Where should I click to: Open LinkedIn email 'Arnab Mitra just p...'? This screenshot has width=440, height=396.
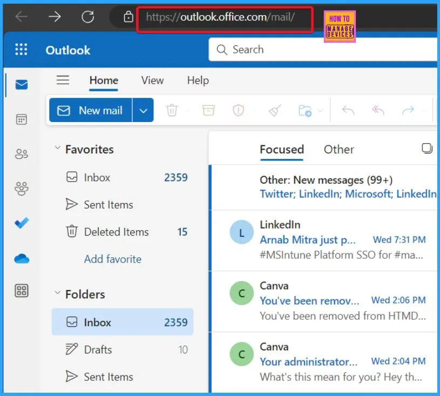coord(324,240)
